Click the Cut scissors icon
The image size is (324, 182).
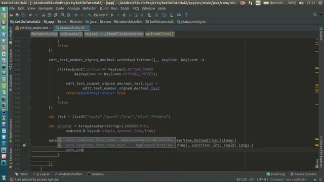pyautogui.click(x=44, y=15)
